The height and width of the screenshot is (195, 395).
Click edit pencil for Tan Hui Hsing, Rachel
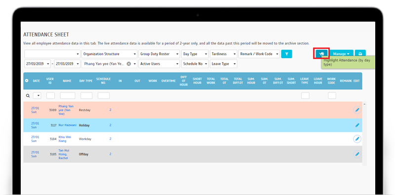tap(357, 154)
